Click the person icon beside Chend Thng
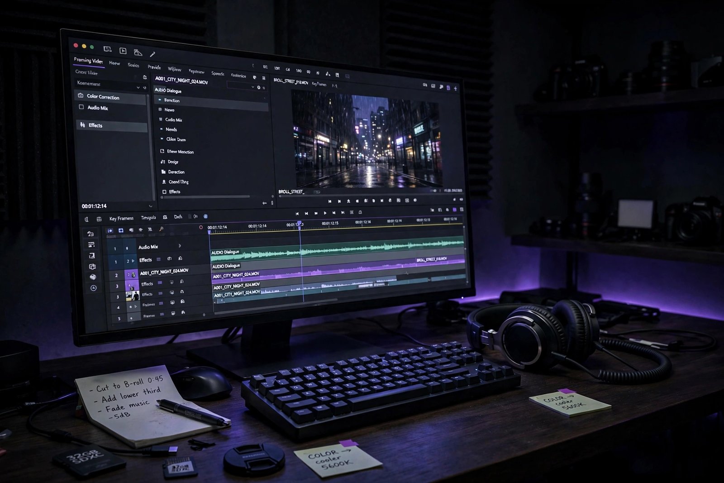The width and height of the screenshot is (724, 483). pos(164,182)
